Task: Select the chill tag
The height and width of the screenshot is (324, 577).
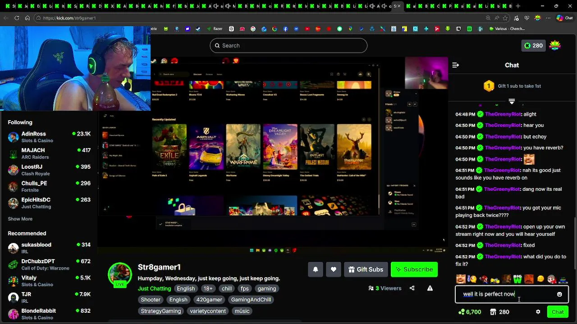Action: 227,288
